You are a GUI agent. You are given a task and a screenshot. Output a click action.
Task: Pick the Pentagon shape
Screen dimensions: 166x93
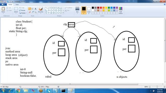coord(51,10)
